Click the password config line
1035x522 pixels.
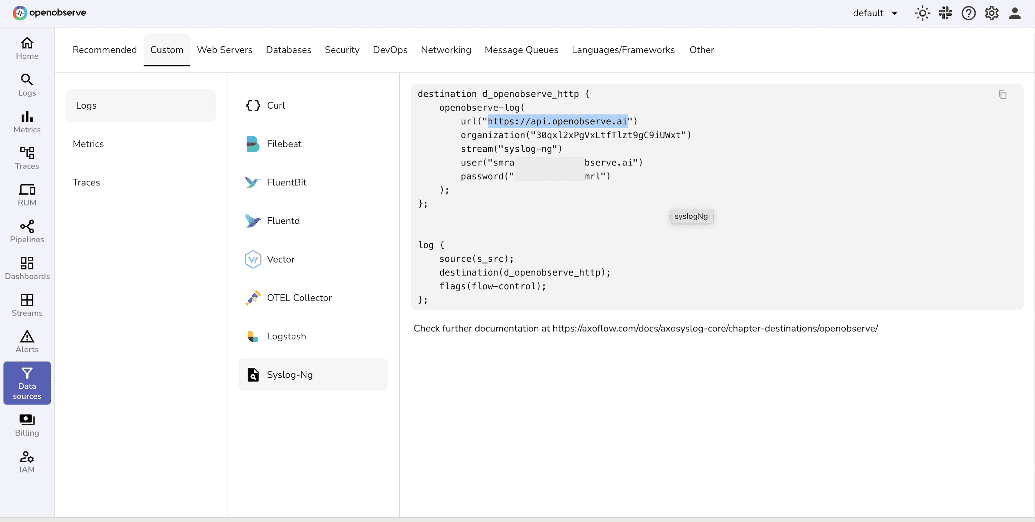(x=536, y=176)
